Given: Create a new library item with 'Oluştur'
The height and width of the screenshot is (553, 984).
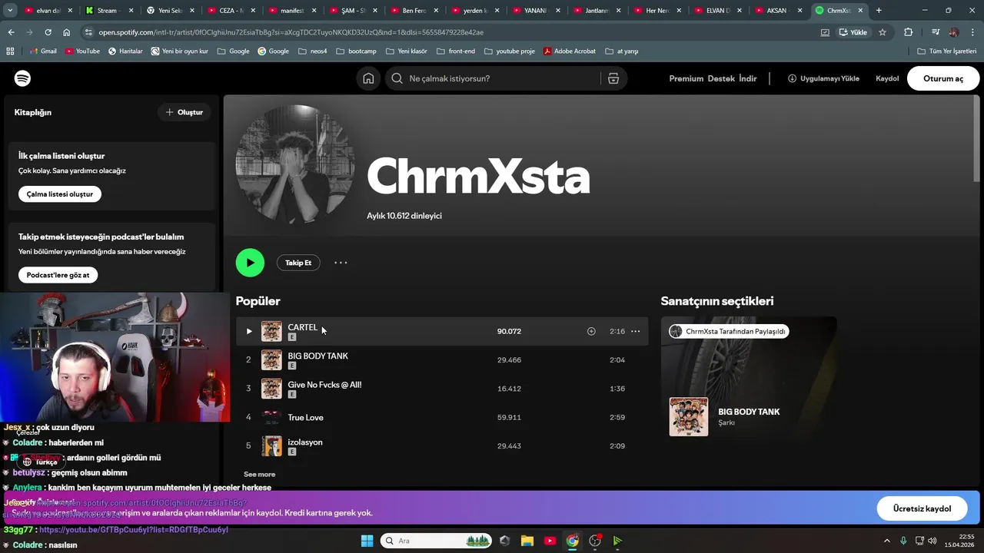Looking at the screenshot, I should click(184, 112).
